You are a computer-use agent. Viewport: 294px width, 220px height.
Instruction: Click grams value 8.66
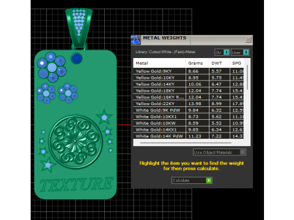(194, 71)
